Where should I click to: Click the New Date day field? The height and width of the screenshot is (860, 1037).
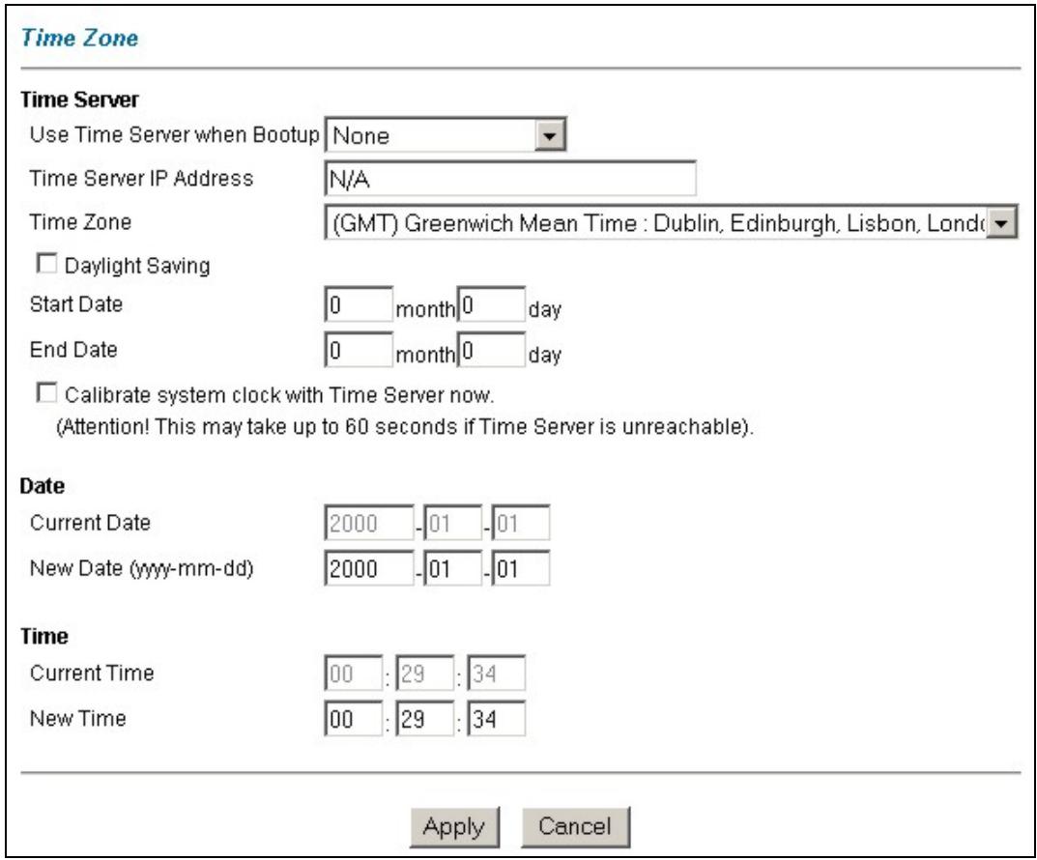[x=521, y=568]
